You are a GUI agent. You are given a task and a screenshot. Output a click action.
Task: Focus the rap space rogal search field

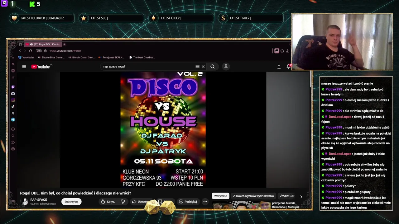tap(148, 67)
